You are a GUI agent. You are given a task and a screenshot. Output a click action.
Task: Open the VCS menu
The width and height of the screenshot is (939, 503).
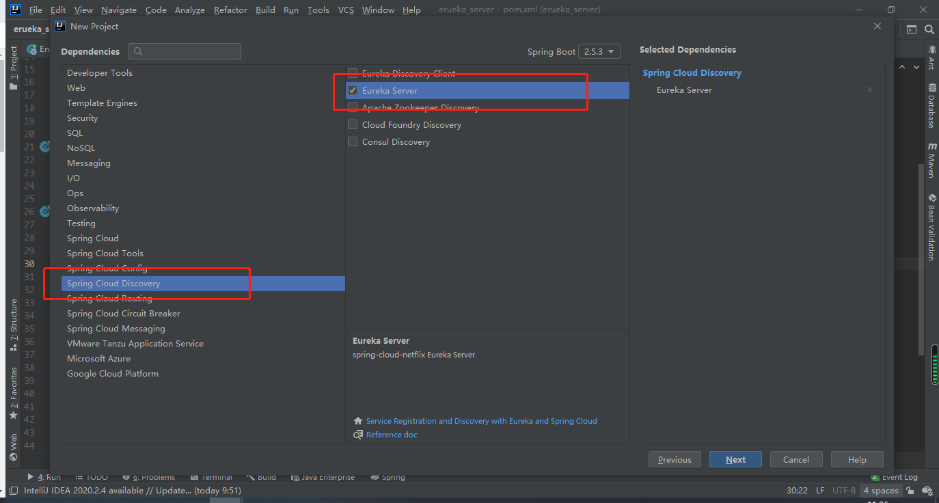tap(346, 10)
